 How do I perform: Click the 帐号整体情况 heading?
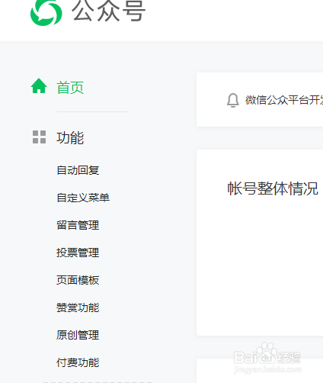[x=273, y=188]
